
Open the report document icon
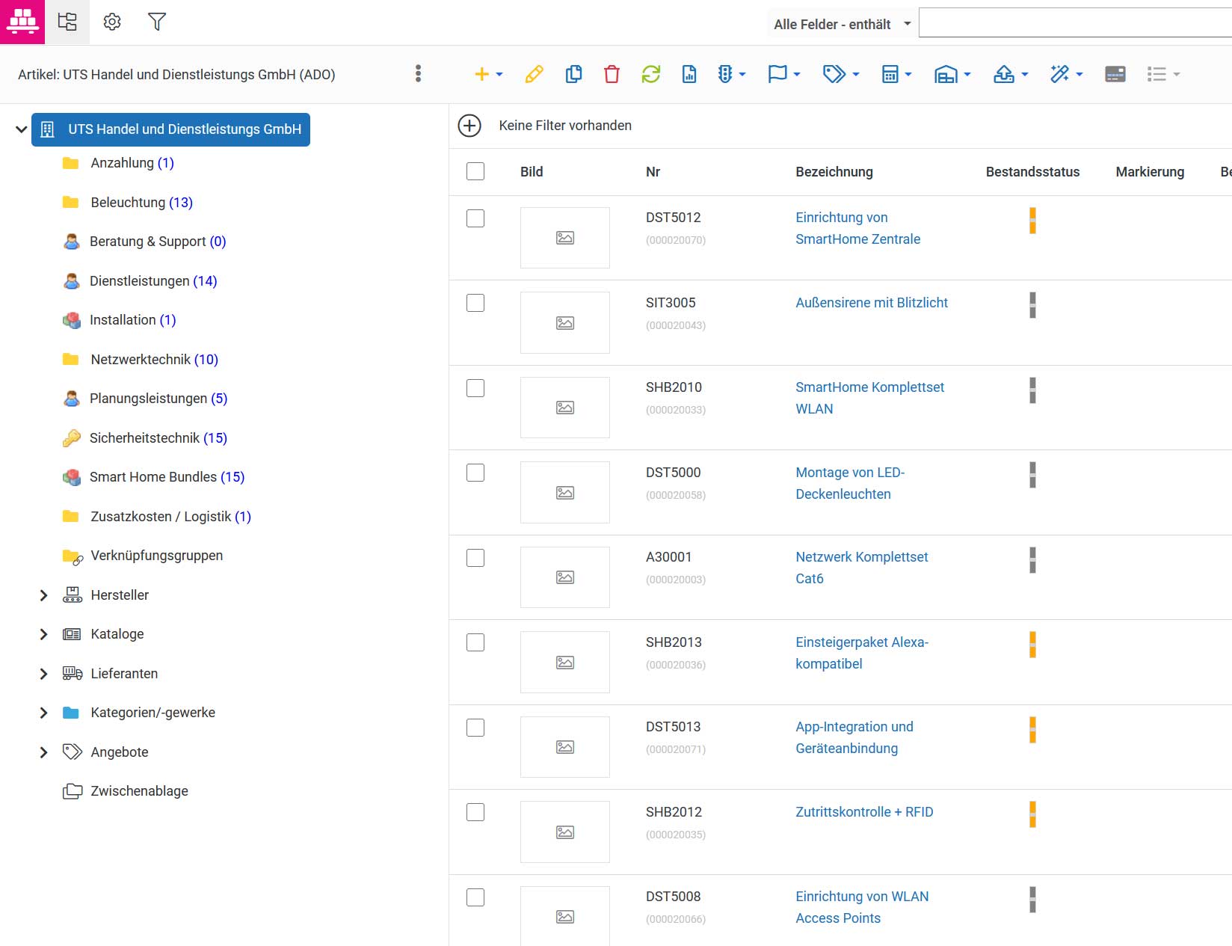(x=689, y=74)
